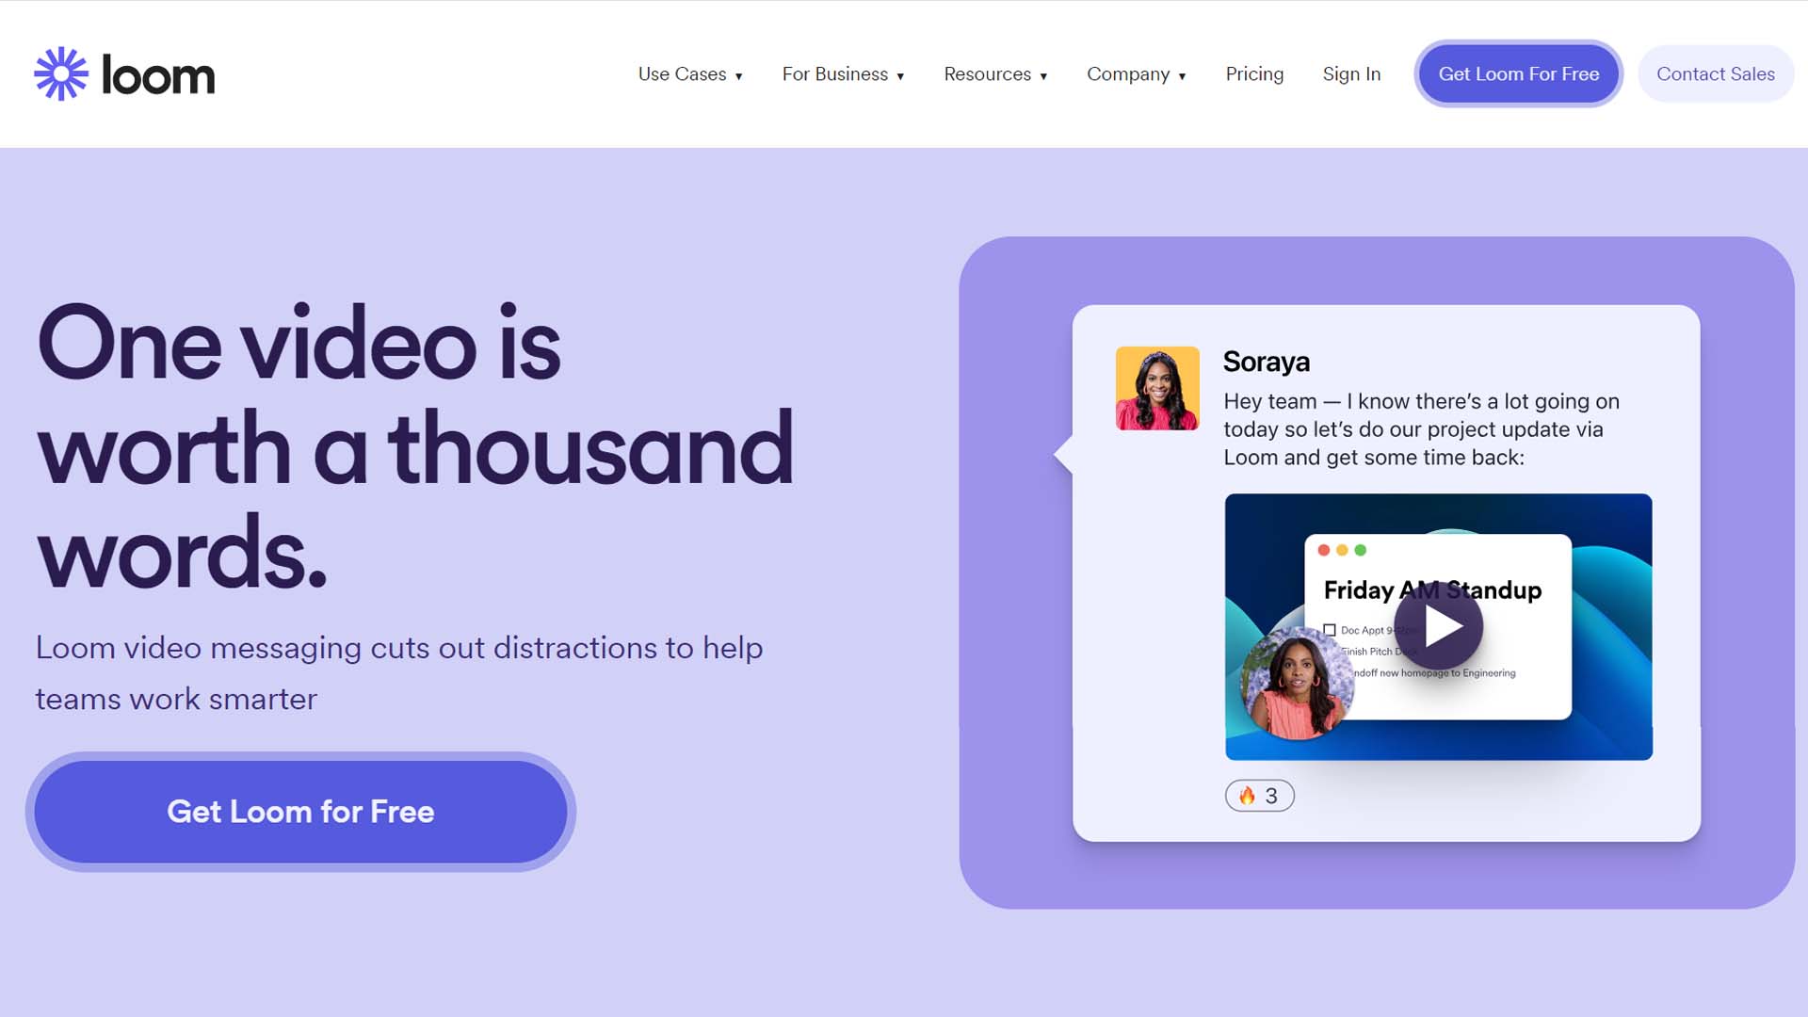The height and width of the screenshot is (1017, 1808).
Task: Check the Doc Appt task checkbox
Action: tap(1329, 631)
